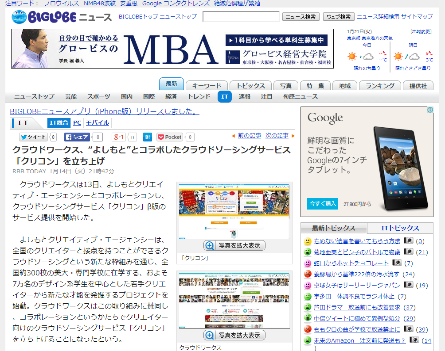The height and width of the screenshot is (351, 445).
Task: Open the クリコン screenshot thumbnail
Action: click(x=234, y=211)
